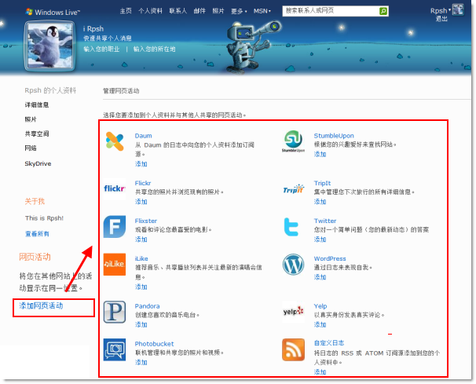Click the green search magnifier button
Screen dimensions: 476x384
(x=383, y=11)
